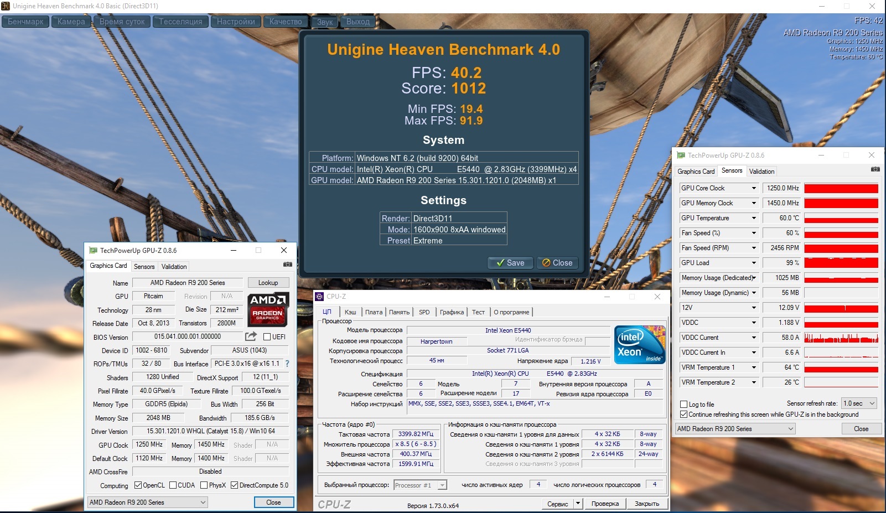The width and height of the screenshot is (886, 513).
Task: Toggle the OpenCL computing checkbox
Action: (x=138, y=485)
